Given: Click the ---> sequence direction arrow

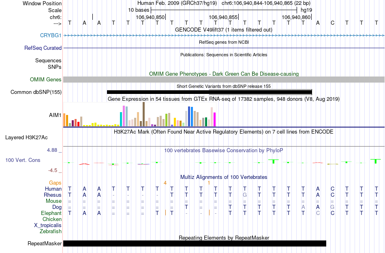Looking at the screenshot, I should pos(57,23).
